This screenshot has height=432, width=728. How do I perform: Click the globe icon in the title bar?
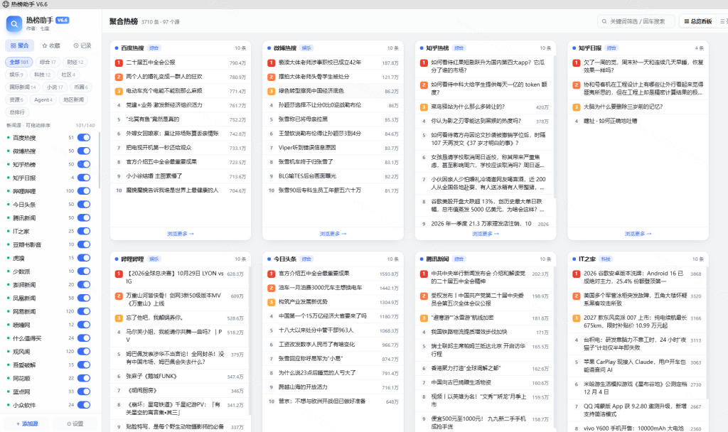click(x=6, y=4)
